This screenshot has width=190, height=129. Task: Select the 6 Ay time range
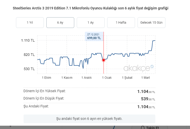(x=60, y=23)
